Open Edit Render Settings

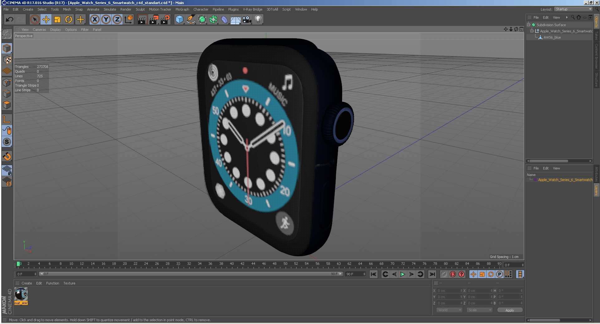165,19
